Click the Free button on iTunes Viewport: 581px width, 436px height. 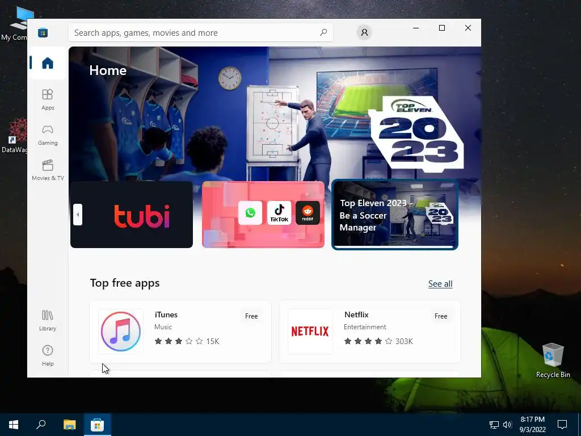[x=251, y=316]
